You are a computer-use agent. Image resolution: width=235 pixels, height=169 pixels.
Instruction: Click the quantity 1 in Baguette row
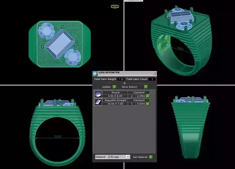pyautogui.click(x=132, y=104)
